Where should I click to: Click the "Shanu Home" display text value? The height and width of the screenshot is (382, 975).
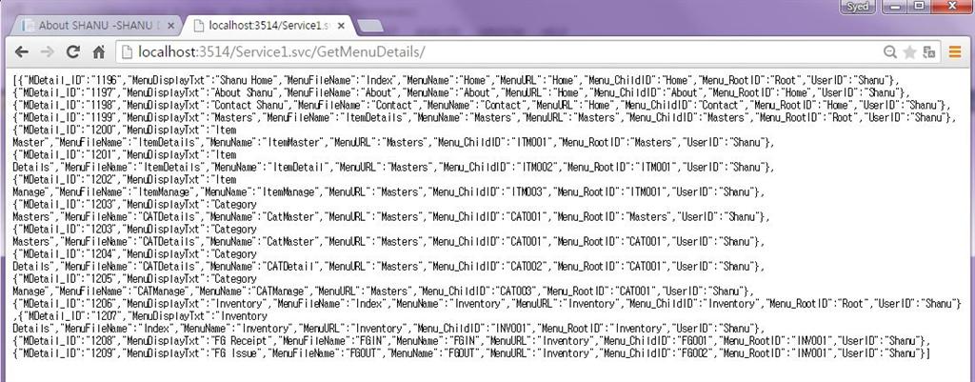[245, 80]
